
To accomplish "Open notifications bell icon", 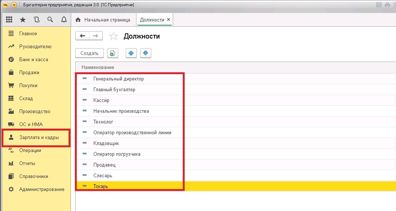I will click(x=64, y=19).
